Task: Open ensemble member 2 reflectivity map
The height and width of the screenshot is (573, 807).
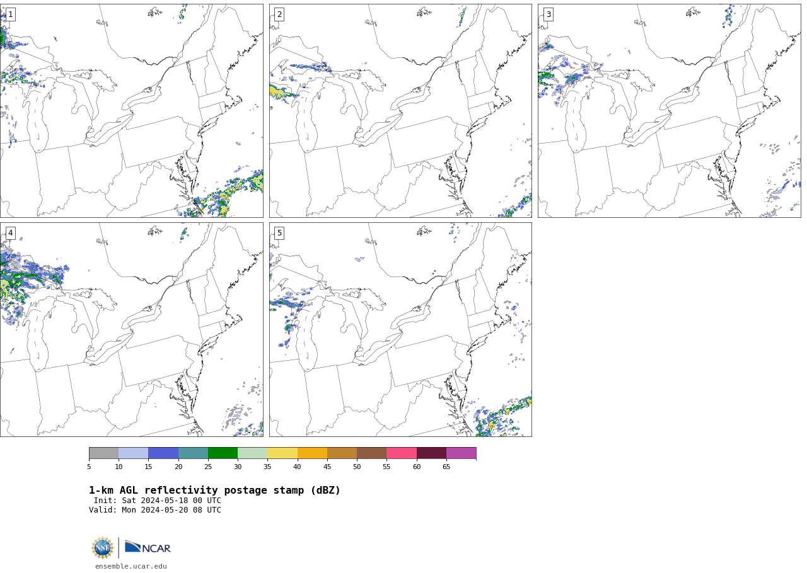Action: pyautogui.click(x=400, y=111)
